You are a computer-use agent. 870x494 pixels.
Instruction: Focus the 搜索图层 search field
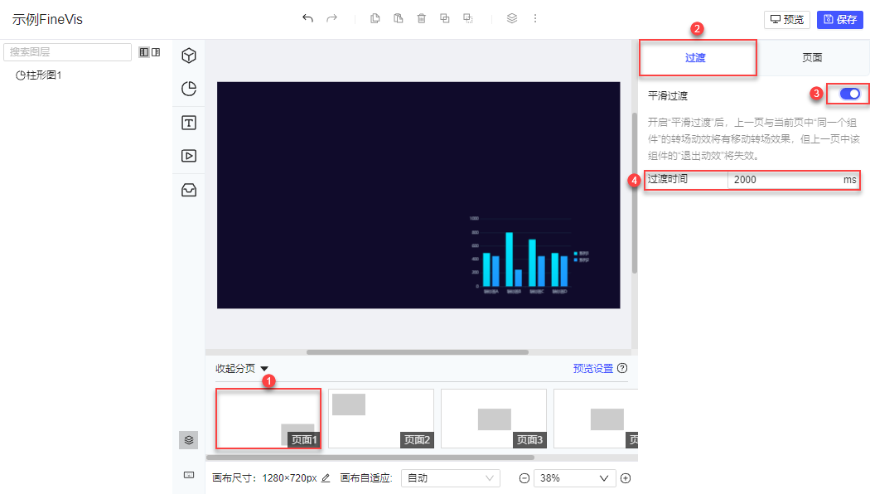point(67,52)
